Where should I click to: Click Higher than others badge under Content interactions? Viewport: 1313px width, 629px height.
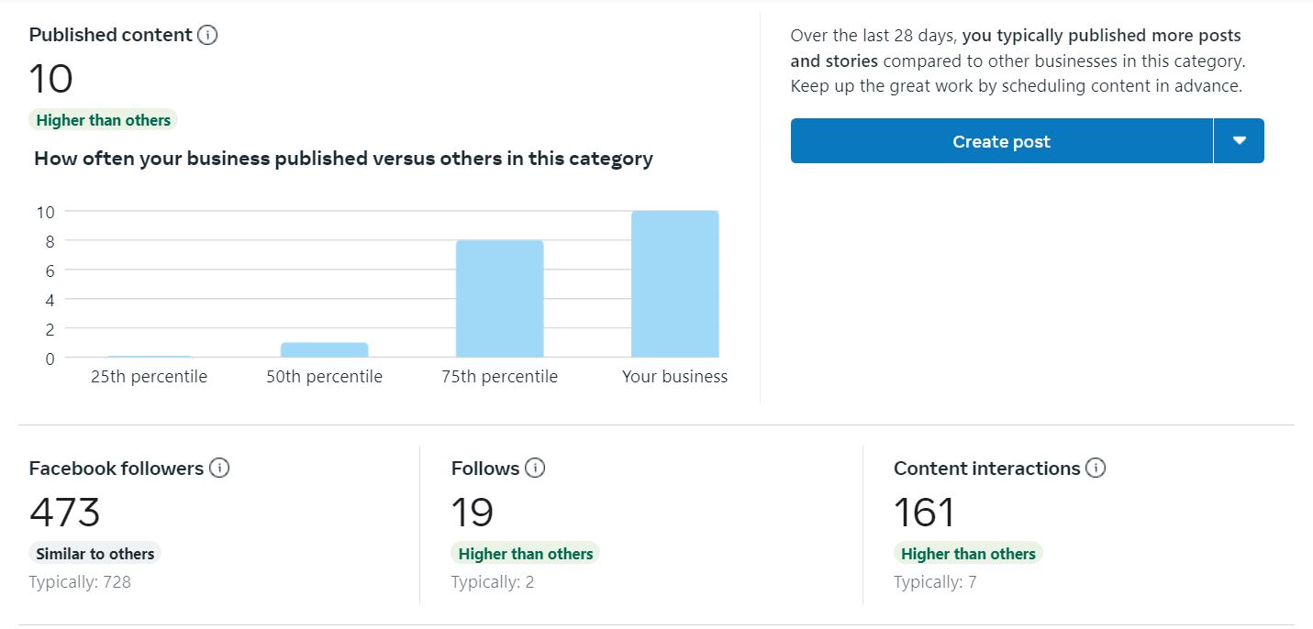tap(968, 553)
